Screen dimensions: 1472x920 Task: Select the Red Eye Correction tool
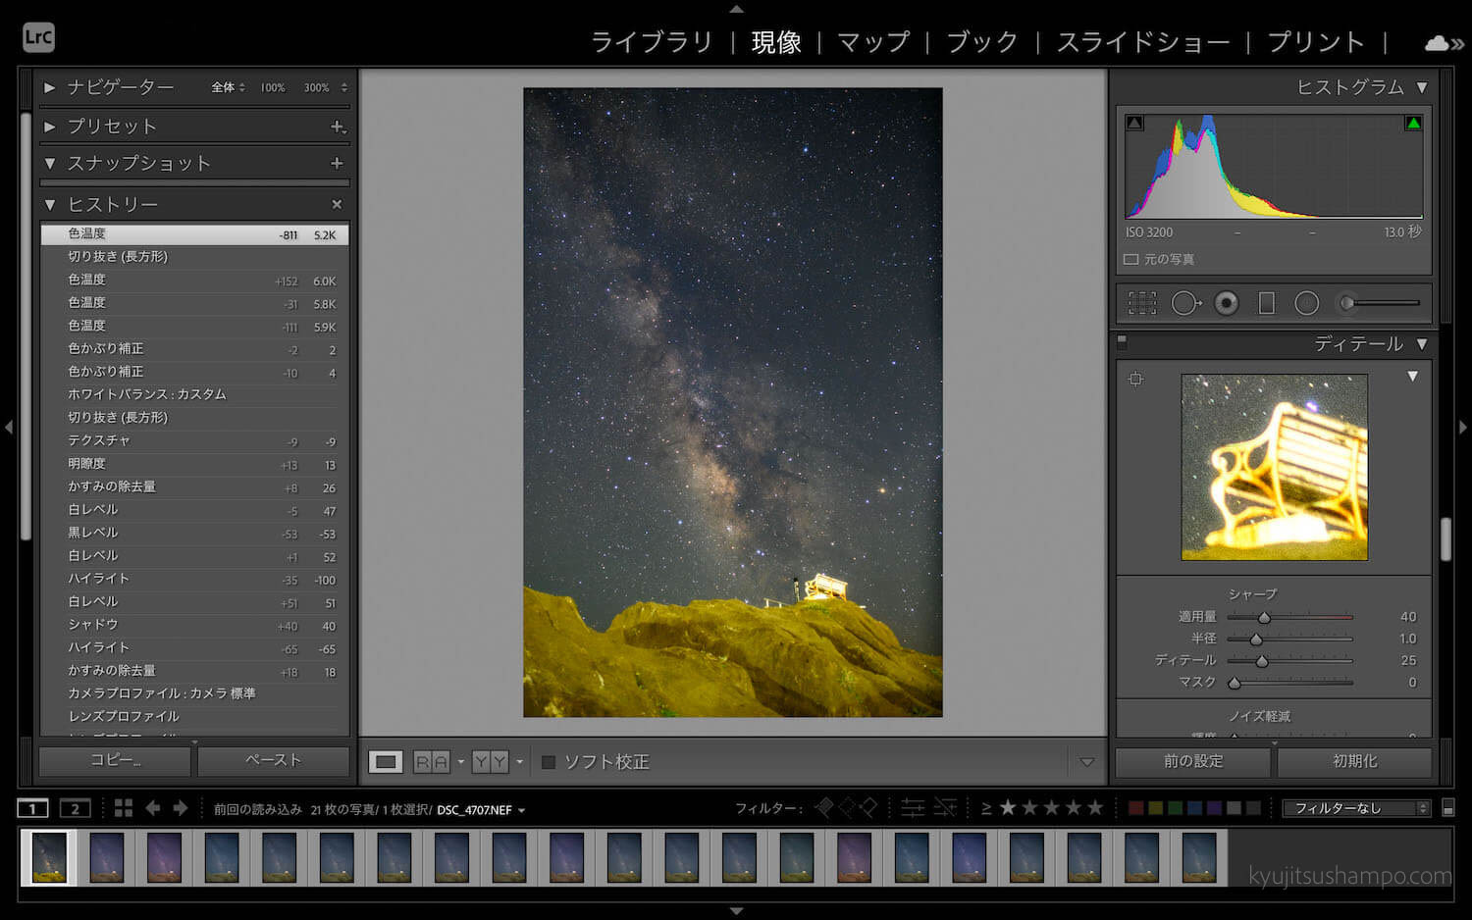click(x=1226, y=303)
